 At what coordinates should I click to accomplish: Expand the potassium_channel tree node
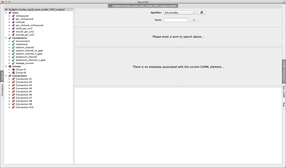click(x=9, y=57)
